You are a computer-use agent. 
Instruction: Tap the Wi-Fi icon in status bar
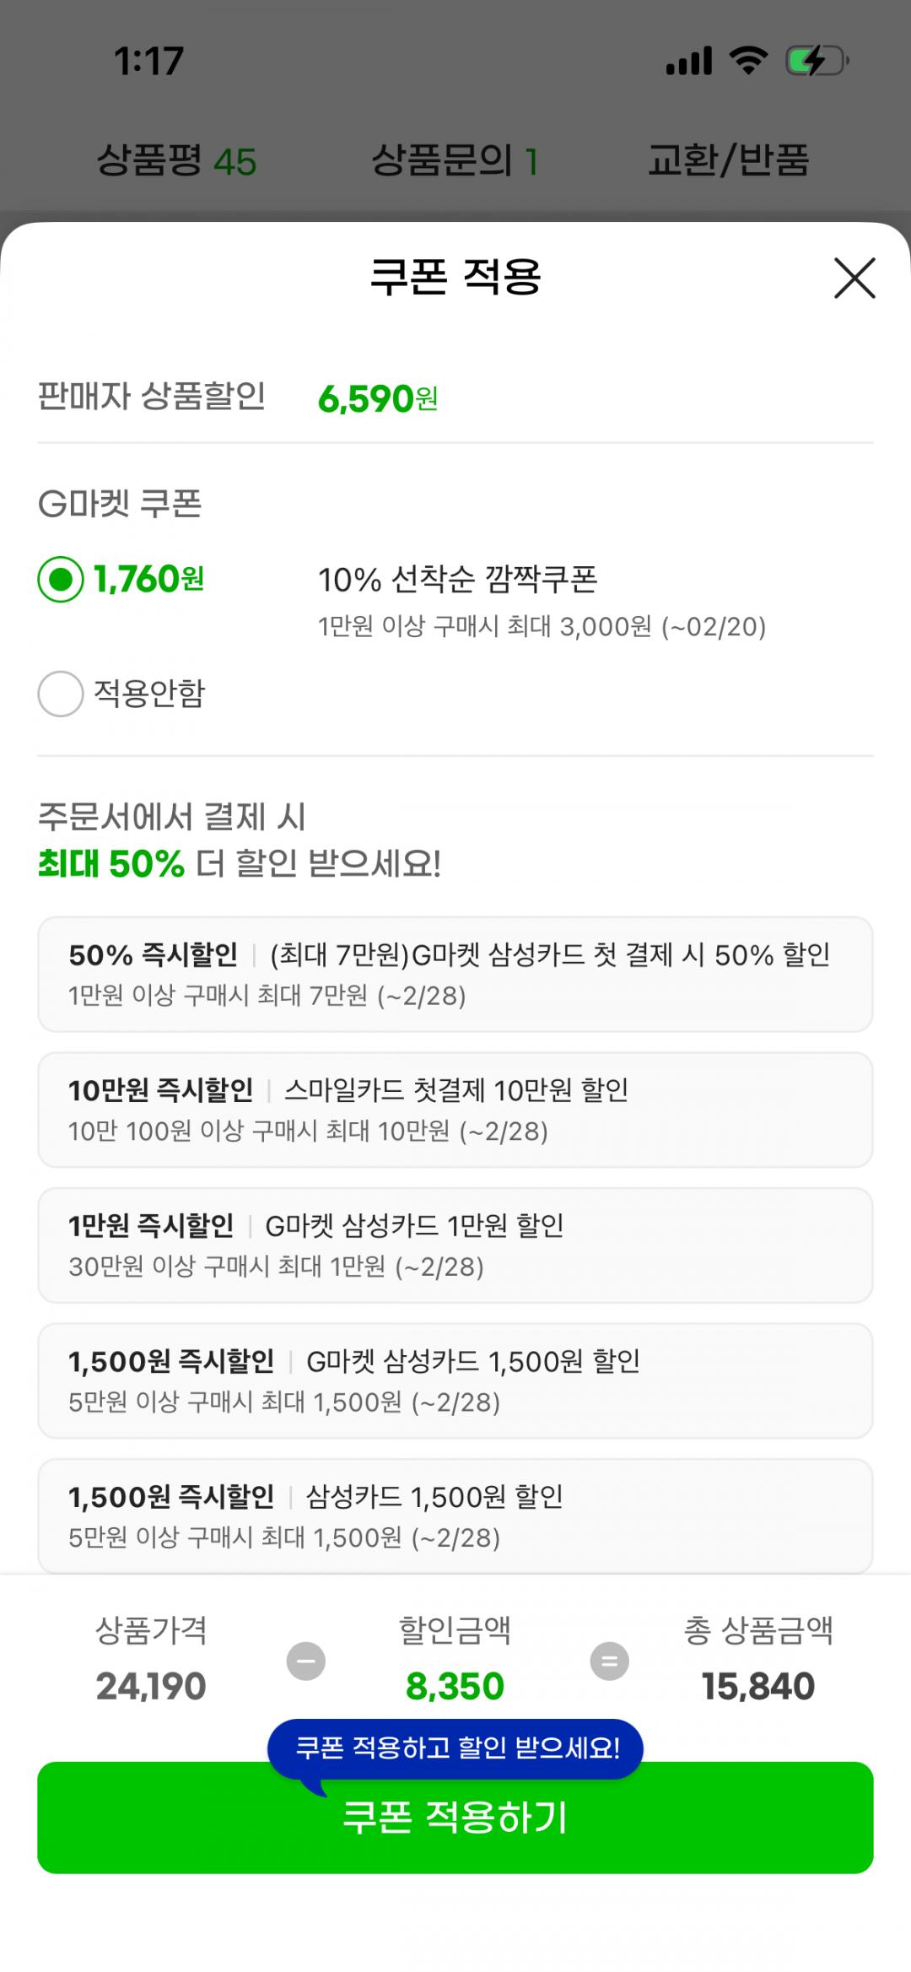click(x=747, y=62)
